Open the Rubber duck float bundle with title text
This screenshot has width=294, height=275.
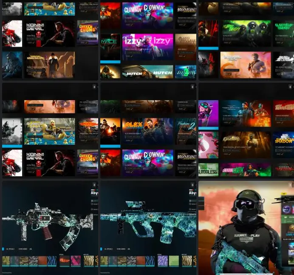coord(50,131)
